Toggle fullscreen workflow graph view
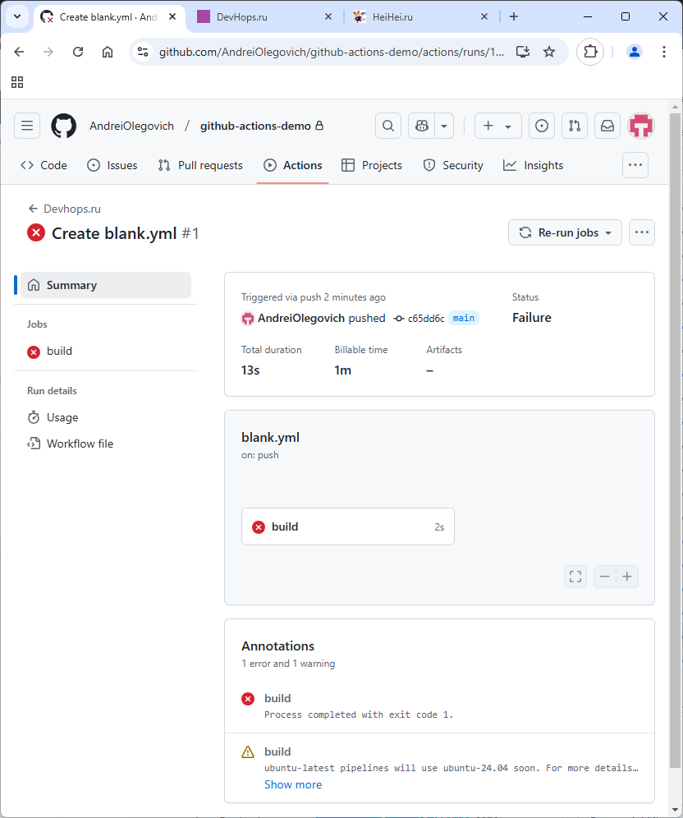 (x=575, y=577)
